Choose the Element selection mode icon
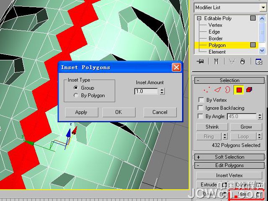 [249, 90]
